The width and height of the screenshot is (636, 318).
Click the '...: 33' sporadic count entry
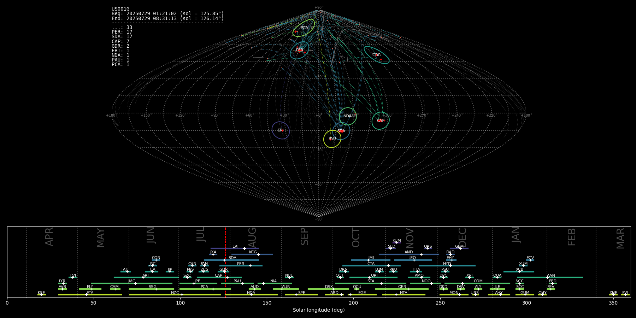click(x=122, y=28)
